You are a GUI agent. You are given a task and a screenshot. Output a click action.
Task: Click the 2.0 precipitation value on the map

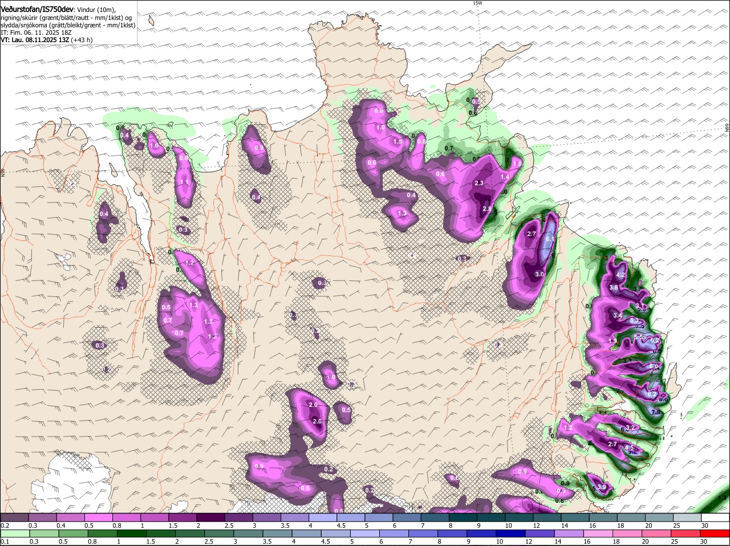pos(313,405)
